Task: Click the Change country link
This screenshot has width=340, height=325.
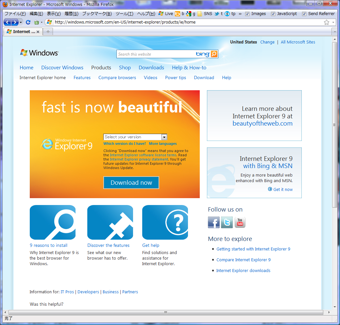Action: click(267, 42)
